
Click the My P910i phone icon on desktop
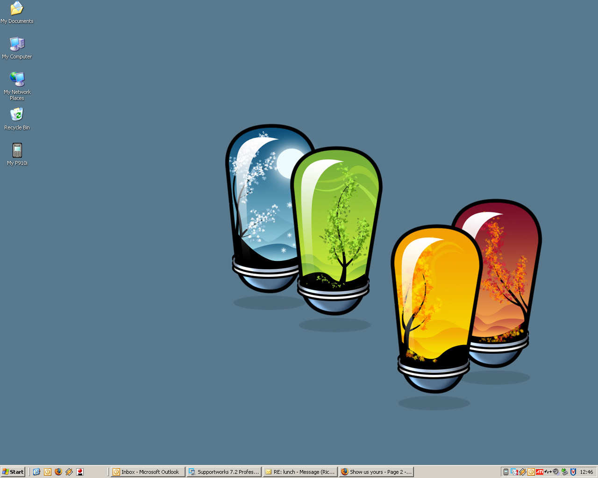point(17,151)
